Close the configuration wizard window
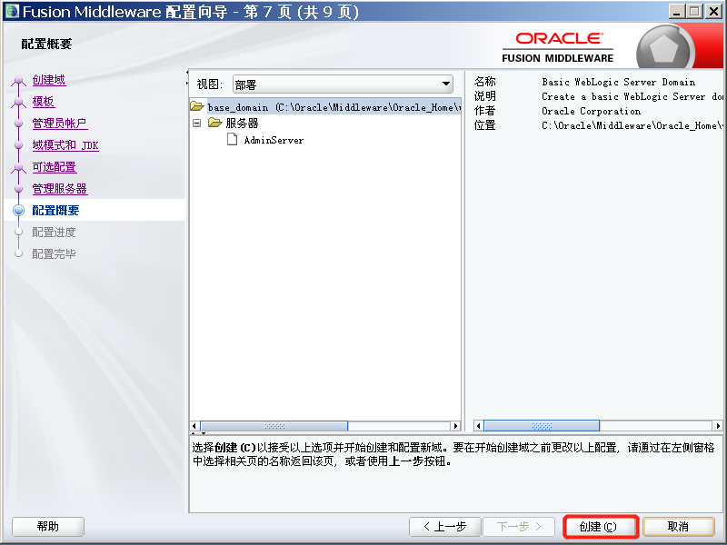This screenshot has height=545, width=727. point(713,11)
